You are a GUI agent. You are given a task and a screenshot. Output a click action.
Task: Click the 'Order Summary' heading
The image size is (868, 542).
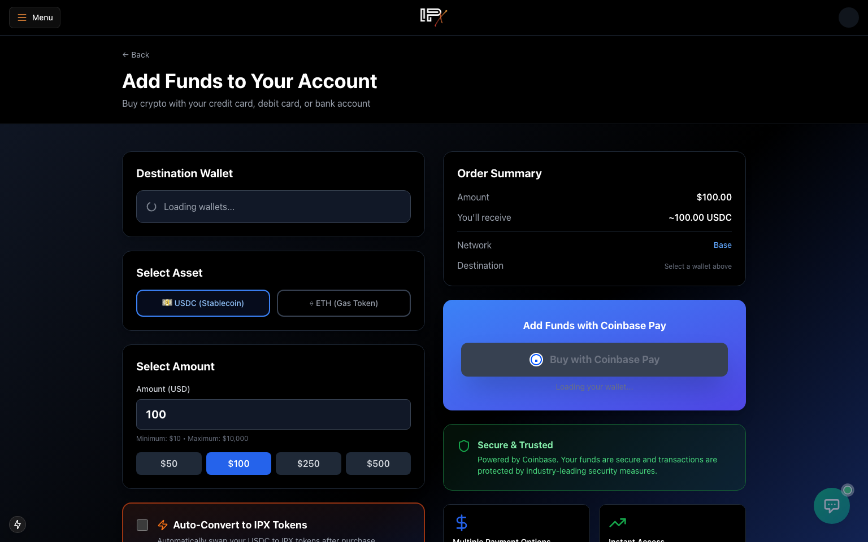pos(500,173)
